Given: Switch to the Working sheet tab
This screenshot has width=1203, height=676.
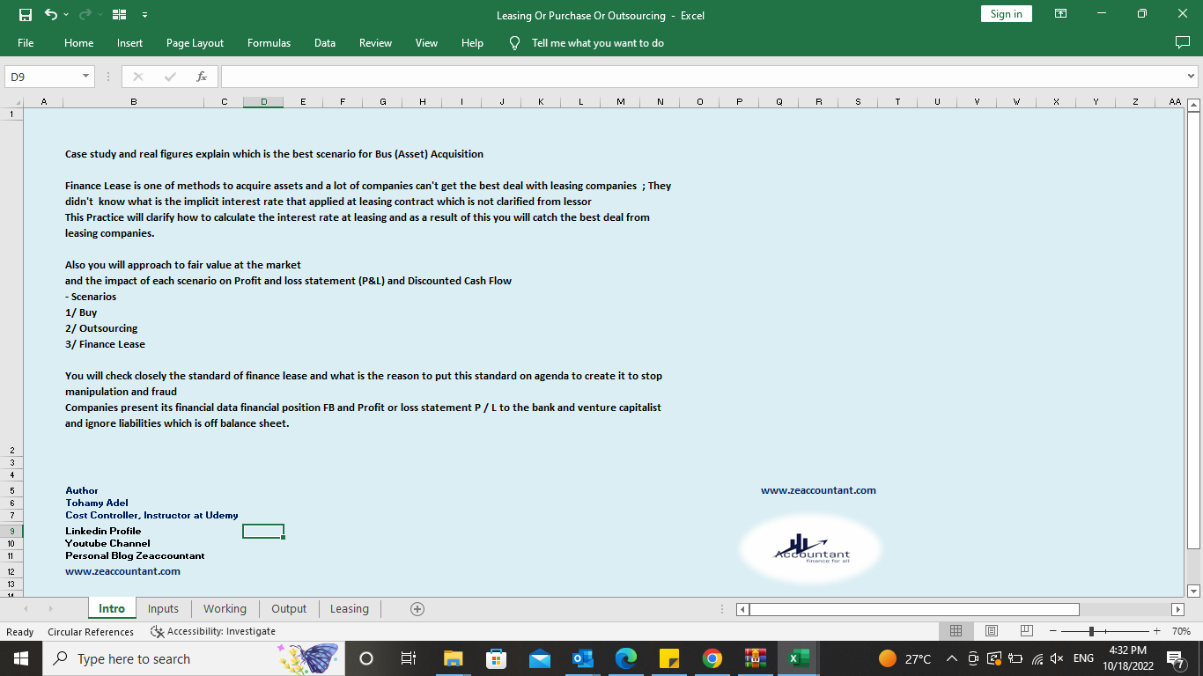Looking at the screenshot, I should pos(225,608).
